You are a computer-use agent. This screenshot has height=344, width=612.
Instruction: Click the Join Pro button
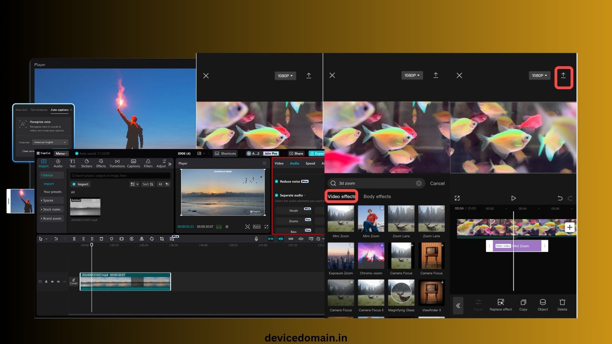(271, 154)
